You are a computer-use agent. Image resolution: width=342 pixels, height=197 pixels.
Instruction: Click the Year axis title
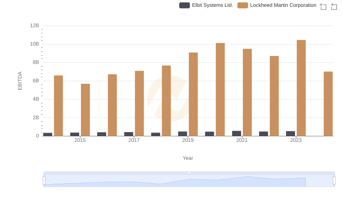(x=188, y=158)
